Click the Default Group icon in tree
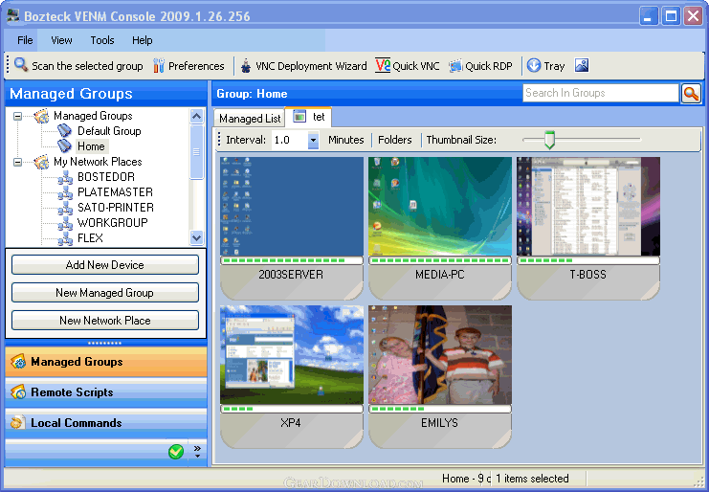The height and width of the screenshot is (492, 709). 64,131
